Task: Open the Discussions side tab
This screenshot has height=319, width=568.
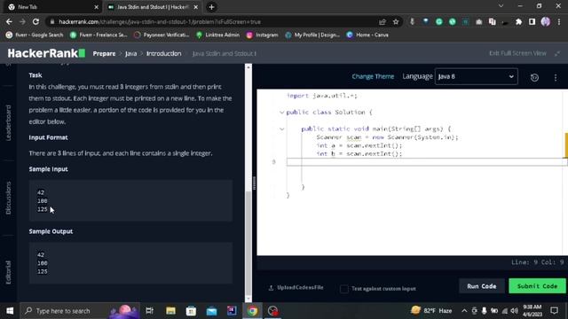Action: [8, 198]
